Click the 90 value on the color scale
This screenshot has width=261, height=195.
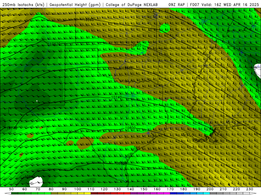pyautogui.click(x=64, y=189)
